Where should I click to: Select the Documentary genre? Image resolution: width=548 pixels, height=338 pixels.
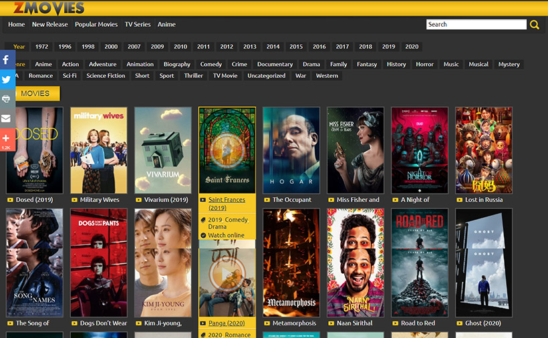pyautogui.click(x=275, y=64)
